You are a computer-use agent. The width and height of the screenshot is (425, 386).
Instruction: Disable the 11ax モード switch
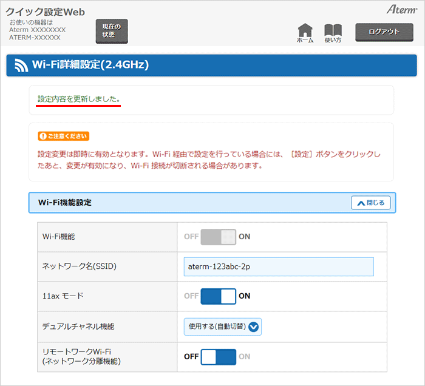click(x=218, y=296)
